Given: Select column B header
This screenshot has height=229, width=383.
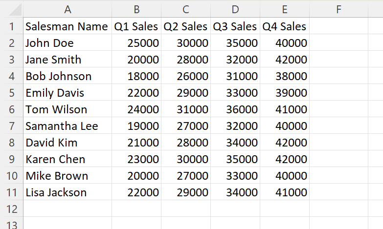Looking at the screenshot, I should click(x=136, y=9).
